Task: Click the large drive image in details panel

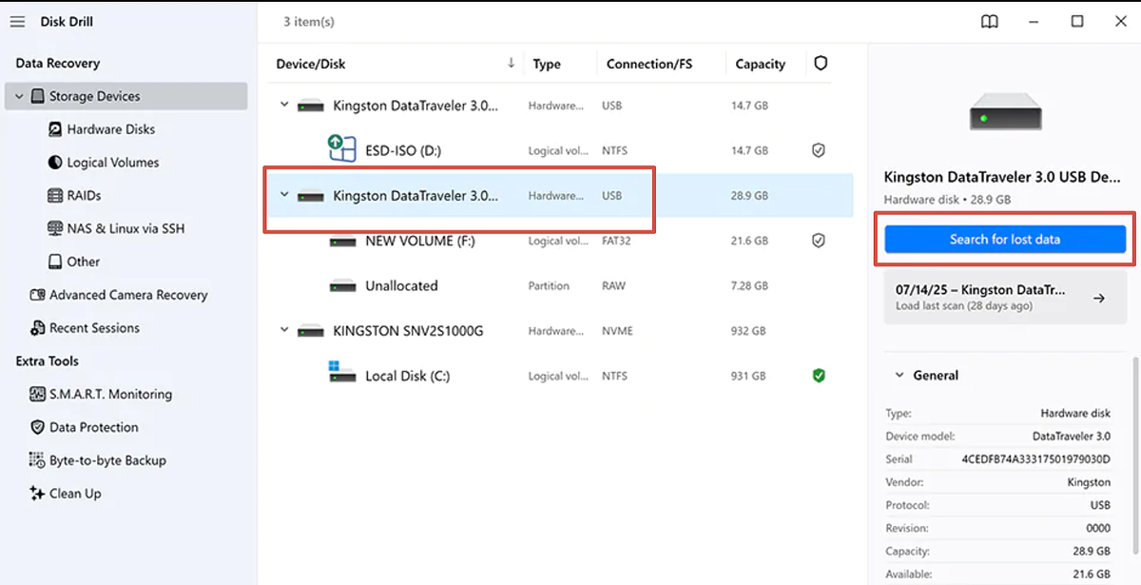Action: pos(1005,111)
